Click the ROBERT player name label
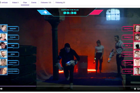This screenshot has height=93, width=140. click(x=128, y=37)
